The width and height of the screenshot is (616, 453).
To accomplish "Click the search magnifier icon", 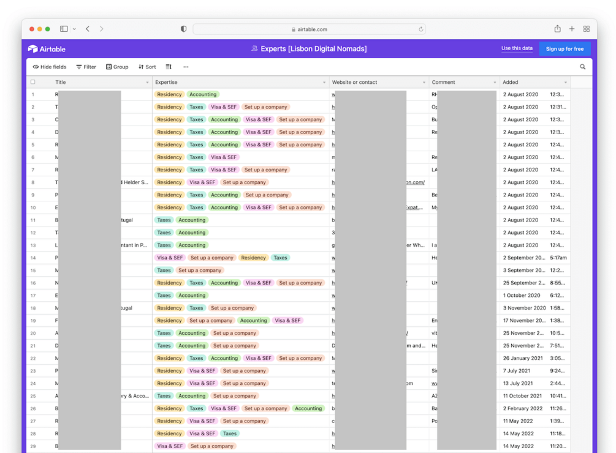I will (x=583, y=67).
